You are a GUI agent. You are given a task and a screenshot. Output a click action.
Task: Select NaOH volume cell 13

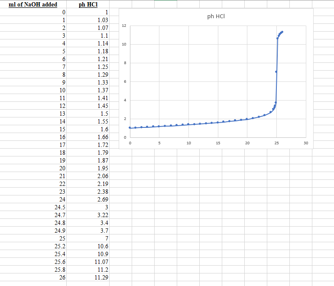coord(33,114)
